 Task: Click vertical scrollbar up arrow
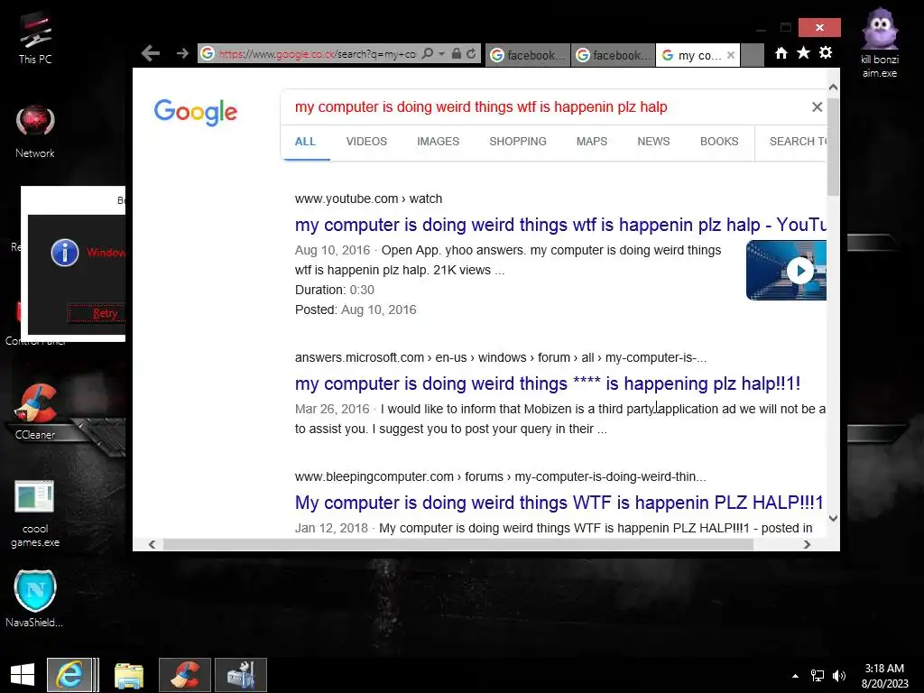[833, 88]
